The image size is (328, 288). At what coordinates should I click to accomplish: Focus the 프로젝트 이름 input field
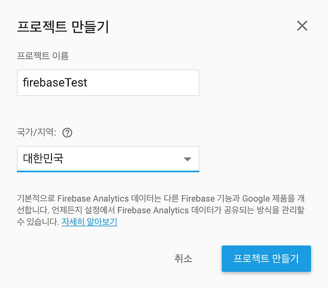[108, 83]
